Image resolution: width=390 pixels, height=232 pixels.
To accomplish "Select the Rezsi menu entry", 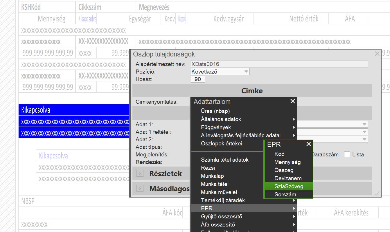I will click(227, 168).
